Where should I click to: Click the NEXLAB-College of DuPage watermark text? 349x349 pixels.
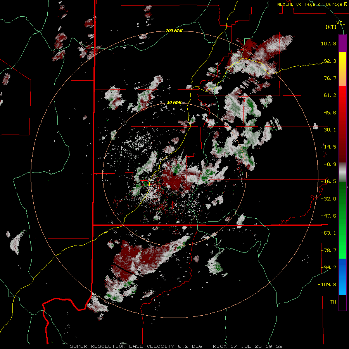tap(312, 4)
